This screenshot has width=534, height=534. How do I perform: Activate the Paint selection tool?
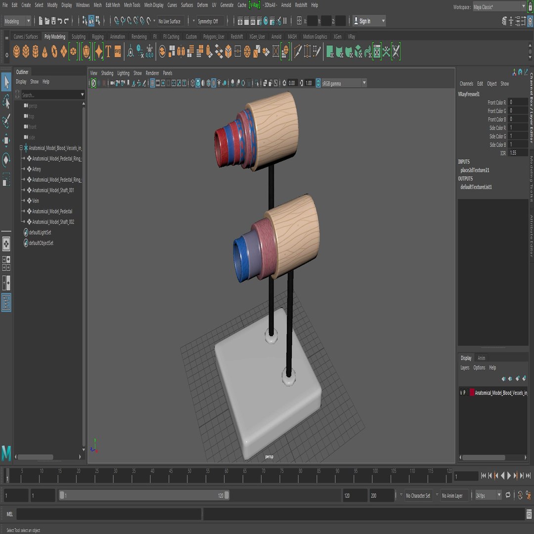point(6,121)
